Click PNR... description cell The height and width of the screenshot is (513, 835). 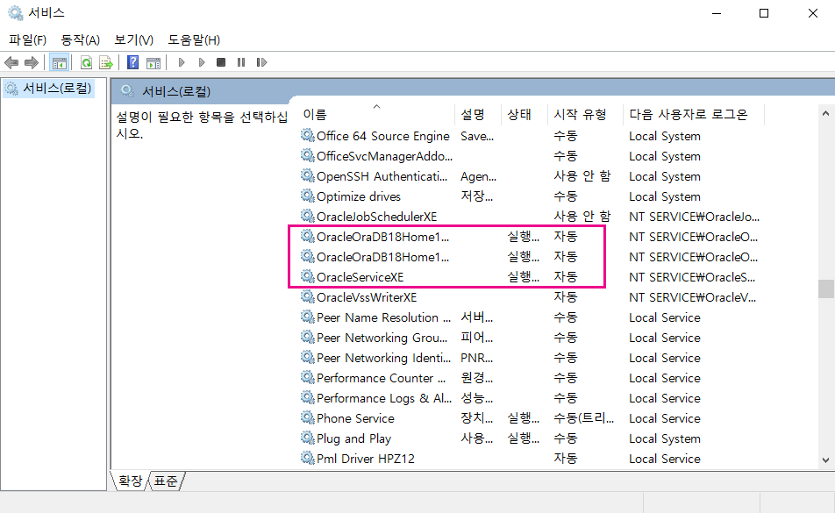point(476,358)
